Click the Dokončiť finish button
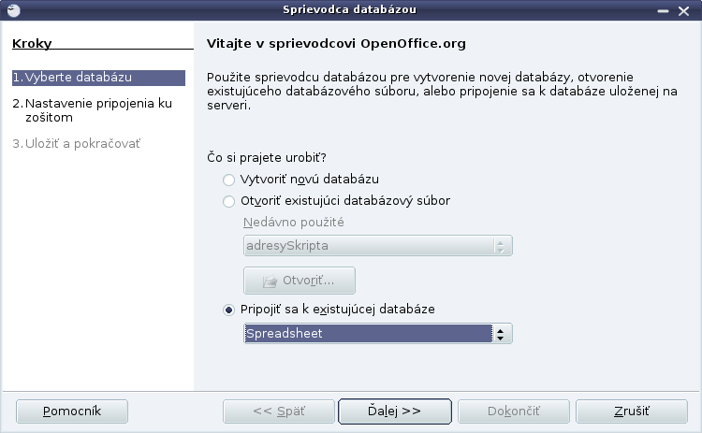The height and width of the screenshot is (433, 702). tap(514, 411)
